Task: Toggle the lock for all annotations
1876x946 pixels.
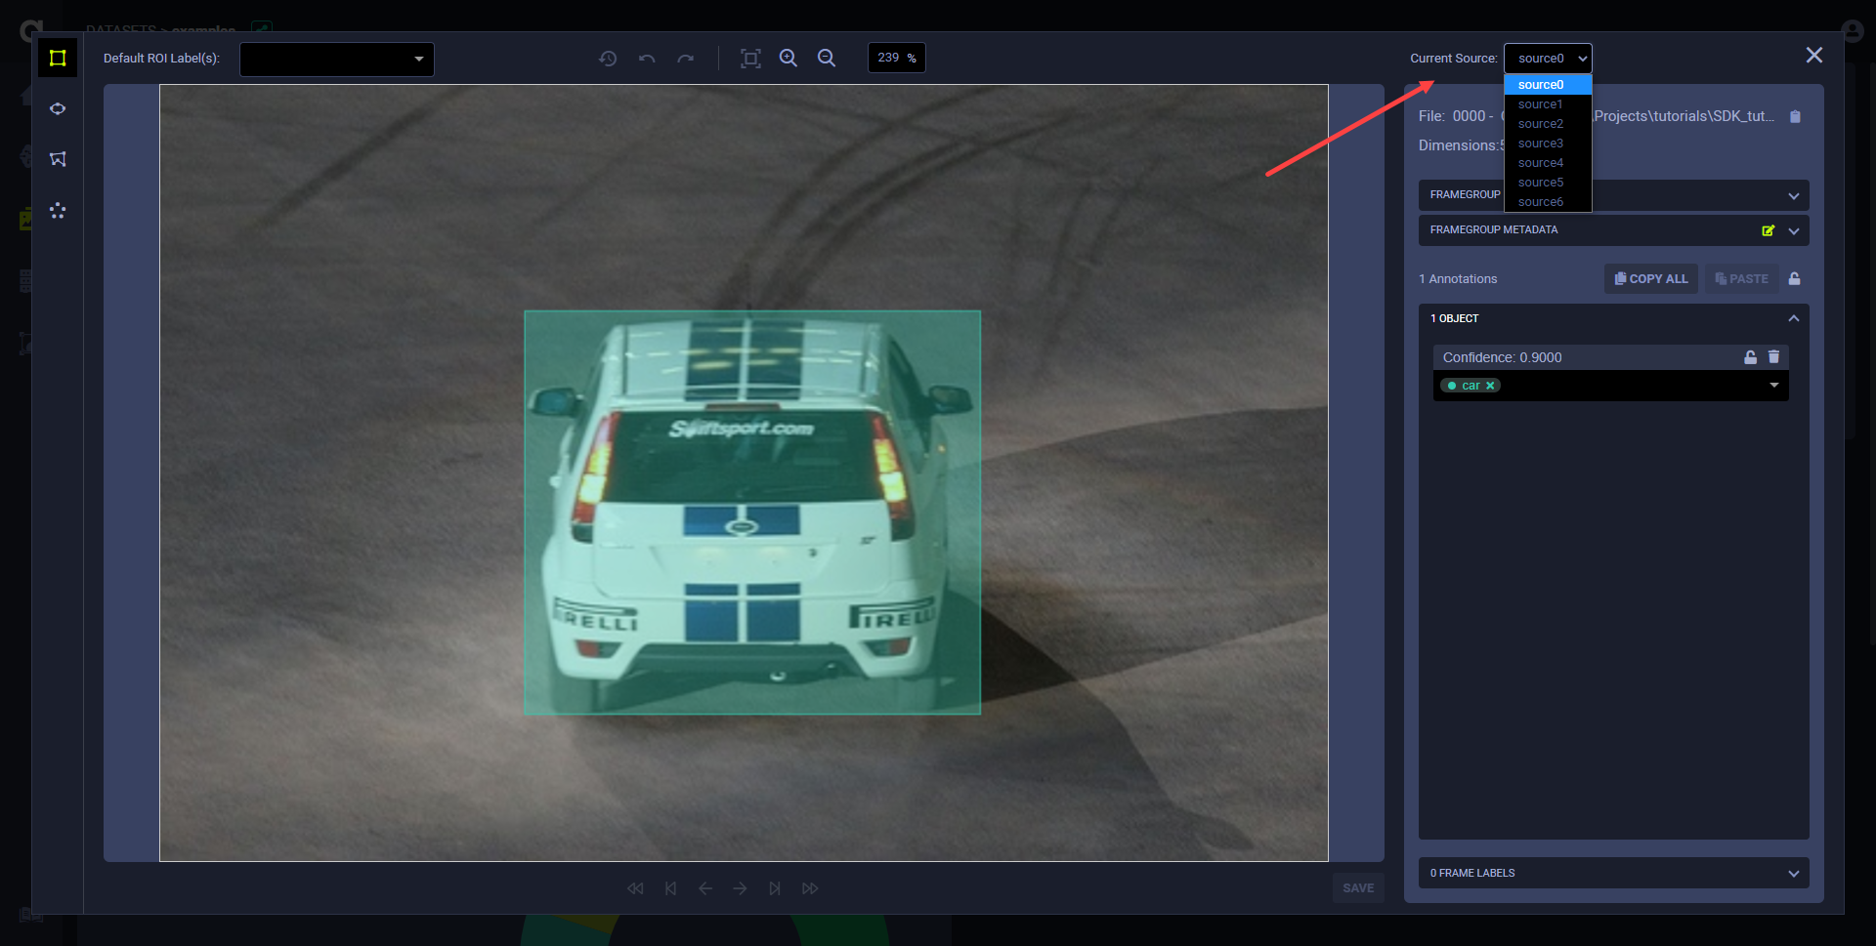Action: click(x=1795, y=279)
